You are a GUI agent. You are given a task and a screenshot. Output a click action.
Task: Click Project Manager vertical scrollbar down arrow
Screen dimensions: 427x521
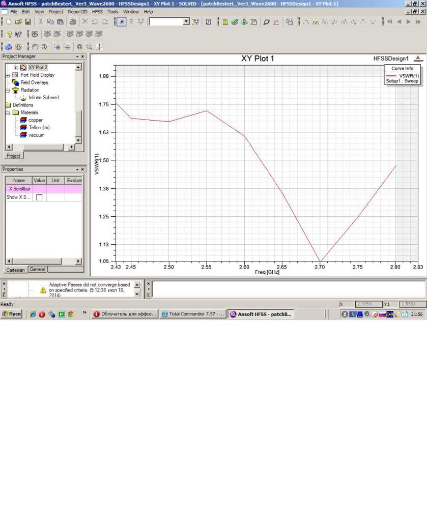(78, 139)
